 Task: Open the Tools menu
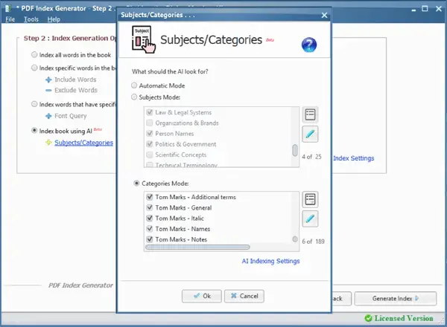coord(31,19)
